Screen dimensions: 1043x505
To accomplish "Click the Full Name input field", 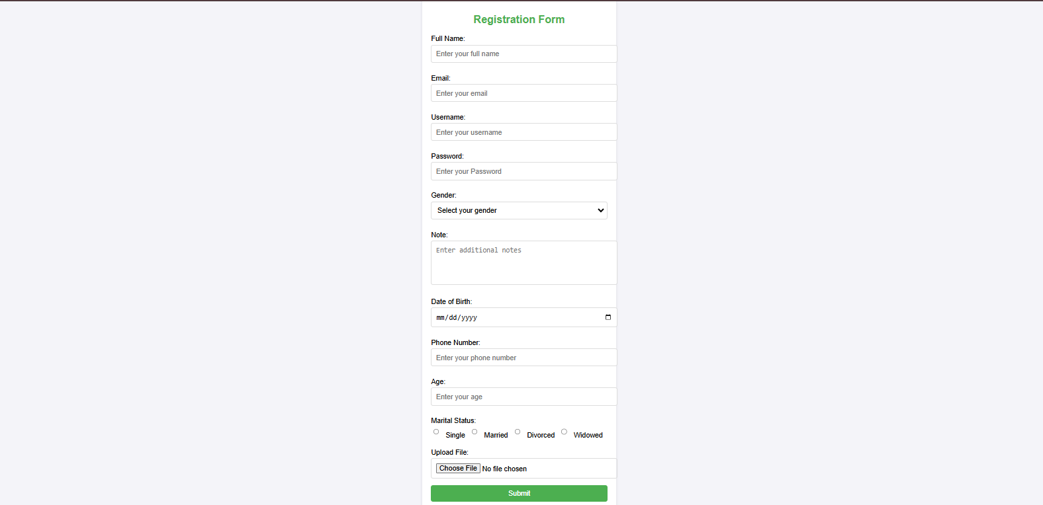I will click(523, 54).
